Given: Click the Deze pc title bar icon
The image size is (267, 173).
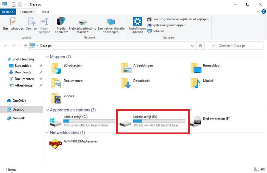Looking at the screenshot, I should tap(5, 4).
